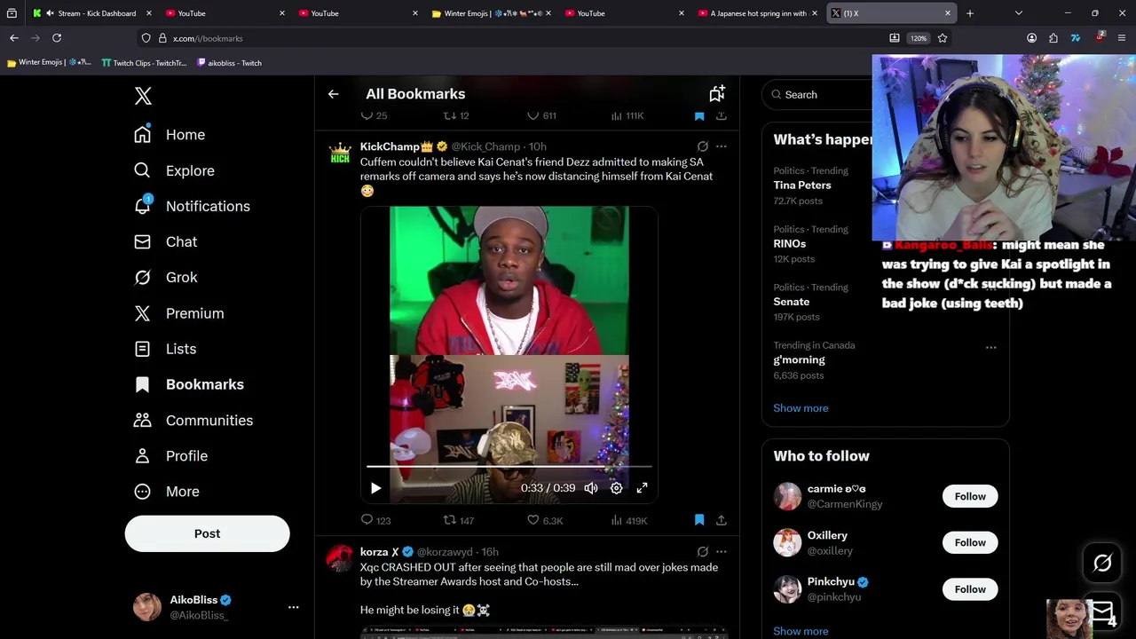Seek on the video progress bar

coord(509,466)
